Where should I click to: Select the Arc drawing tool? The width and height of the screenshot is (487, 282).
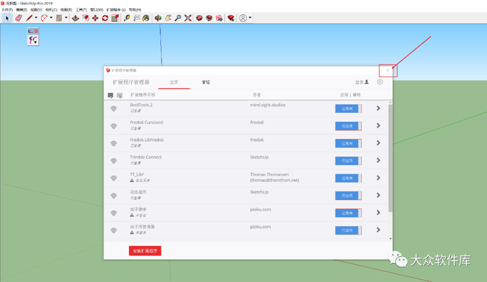coord(44,18)
